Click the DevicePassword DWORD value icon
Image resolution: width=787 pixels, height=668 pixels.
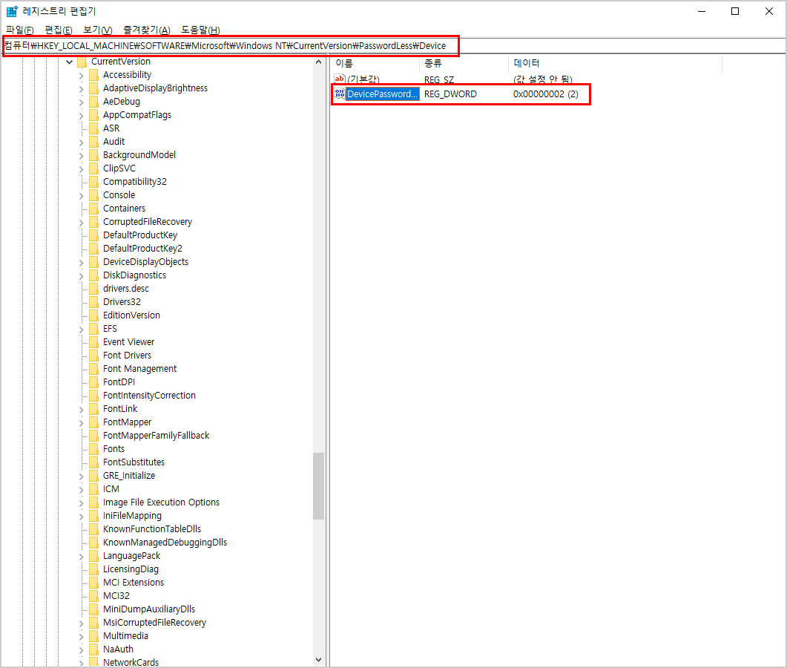340,94
